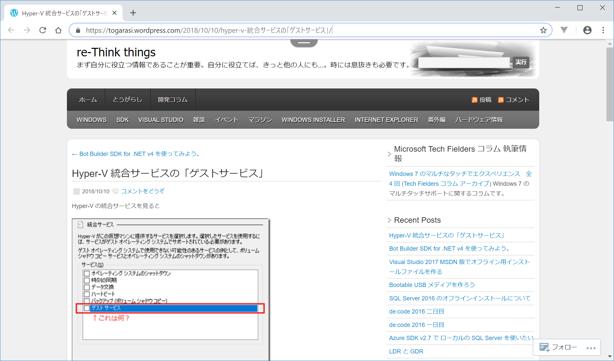The image size is (614, 361).
Task: Reload the page with the refresh icon
Action: [x=43, y=30]
